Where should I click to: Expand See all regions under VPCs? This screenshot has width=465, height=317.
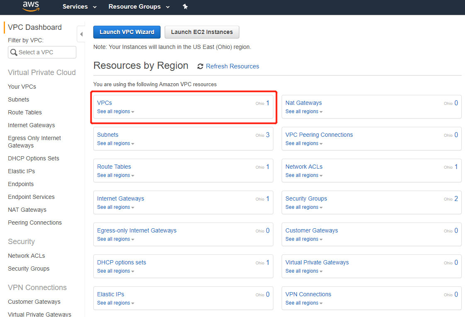pos(116,111)
